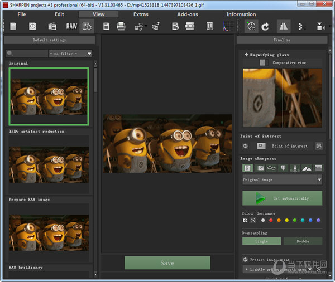The image size is (335, 282).
Task: Reset Protect image areas with cycle icon
Action: (x=245, y=260)
